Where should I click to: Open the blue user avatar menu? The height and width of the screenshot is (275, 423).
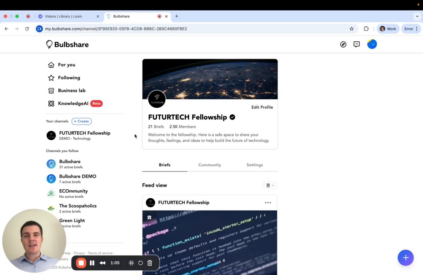coord(372,44)
